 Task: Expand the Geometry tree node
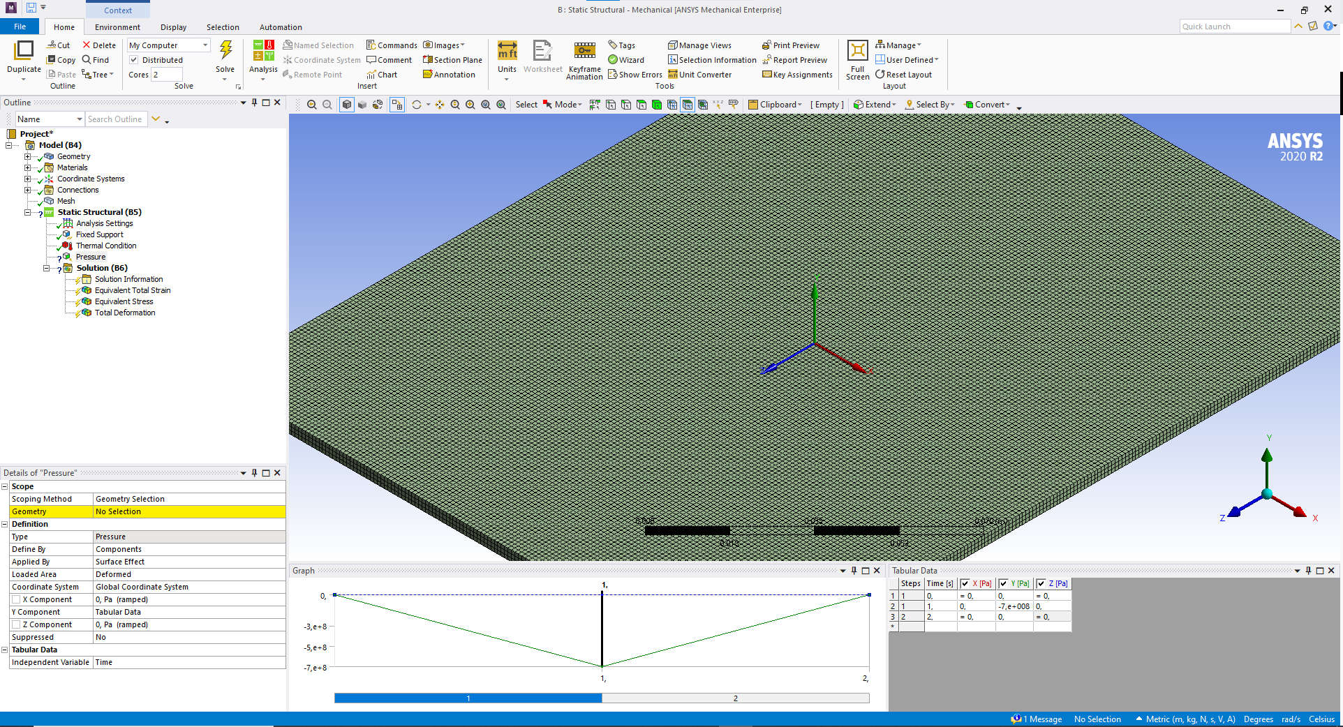[28, 156]
